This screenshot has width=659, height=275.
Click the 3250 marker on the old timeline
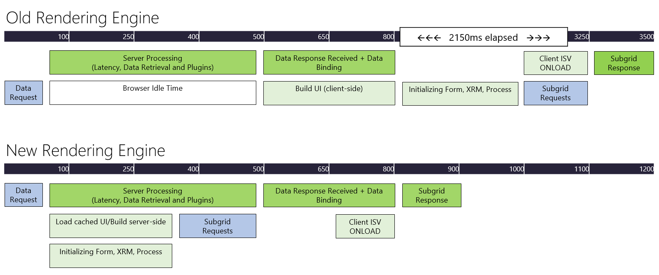[x=581, y=37]
